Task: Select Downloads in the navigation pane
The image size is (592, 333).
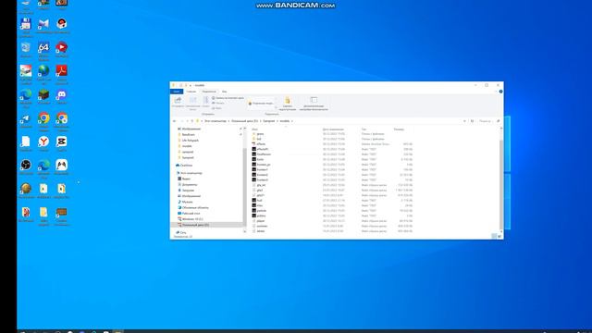Action: click(186, 191)
